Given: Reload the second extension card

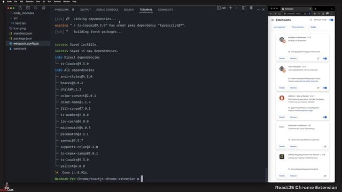Looking at the screenshot, I should point(318,88).
